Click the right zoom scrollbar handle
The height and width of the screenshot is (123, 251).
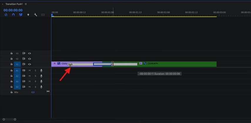point(15,119)
